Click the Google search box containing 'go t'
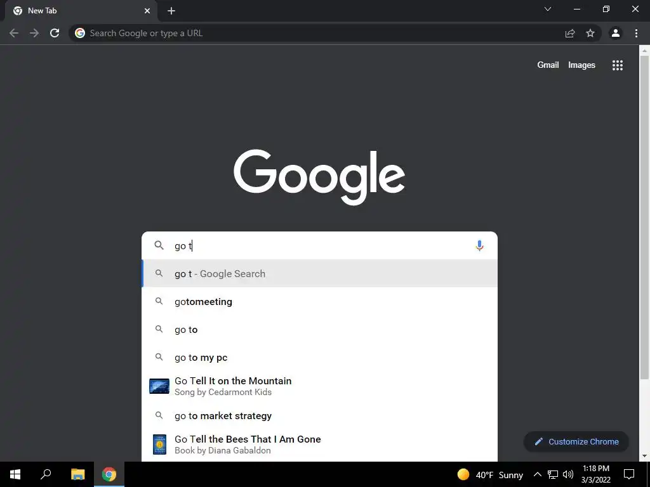The width and height of the screenshot is (650, 487). pos(319,245)
